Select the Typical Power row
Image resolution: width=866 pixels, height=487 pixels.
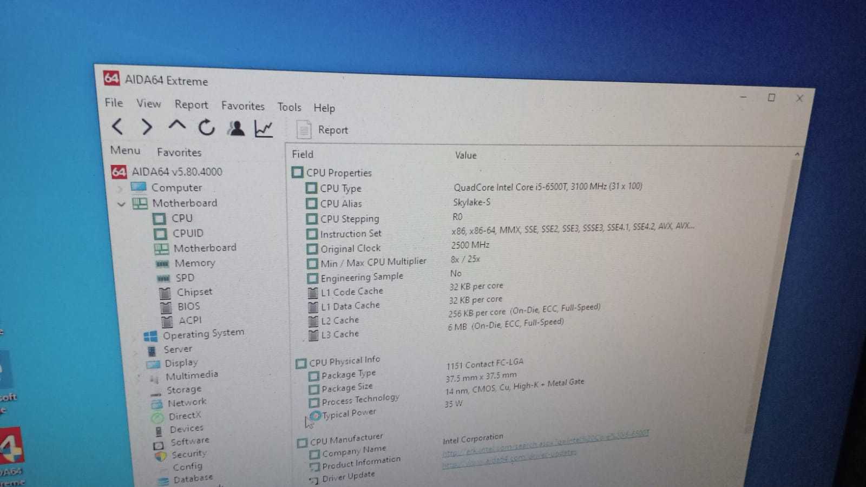coord(349,414)
